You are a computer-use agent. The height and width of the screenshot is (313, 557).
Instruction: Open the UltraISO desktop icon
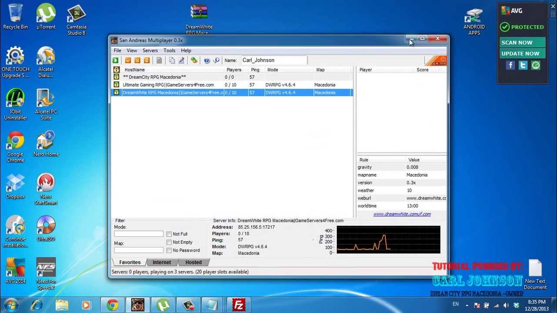tap(46, 229)
